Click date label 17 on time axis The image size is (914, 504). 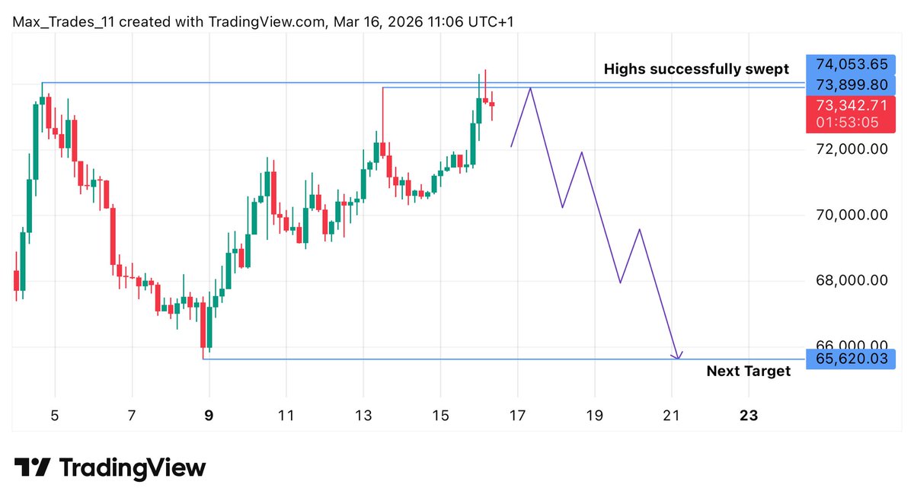[517, 416]
